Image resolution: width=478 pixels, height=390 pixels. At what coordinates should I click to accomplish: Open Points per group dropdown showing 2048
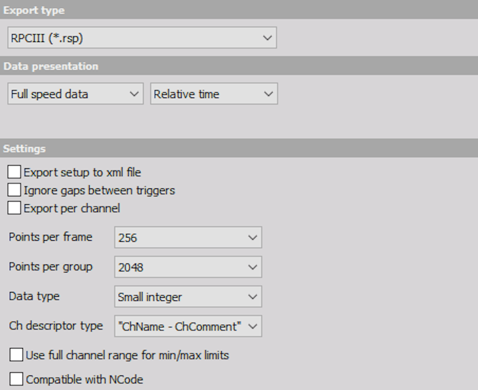coord(188,267)
